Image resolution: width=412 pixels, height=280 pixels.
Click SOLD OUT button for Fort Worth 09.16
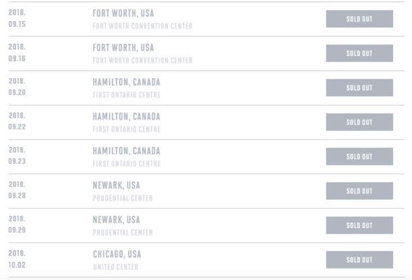359,53
